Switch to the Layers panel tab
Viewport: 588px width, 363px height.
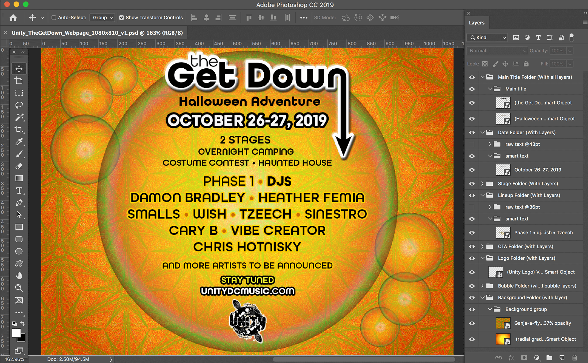[477, 23]
